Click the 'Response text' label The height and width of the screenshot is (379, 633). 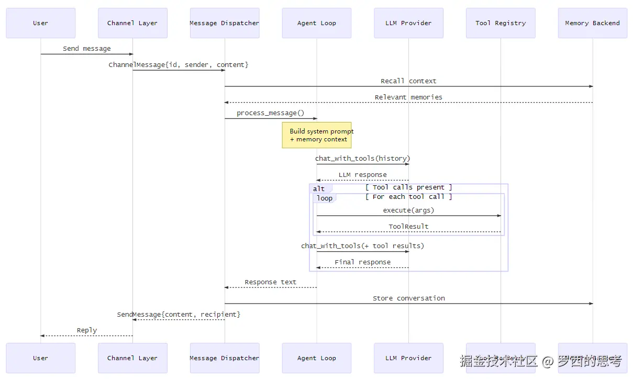point(271,282)
